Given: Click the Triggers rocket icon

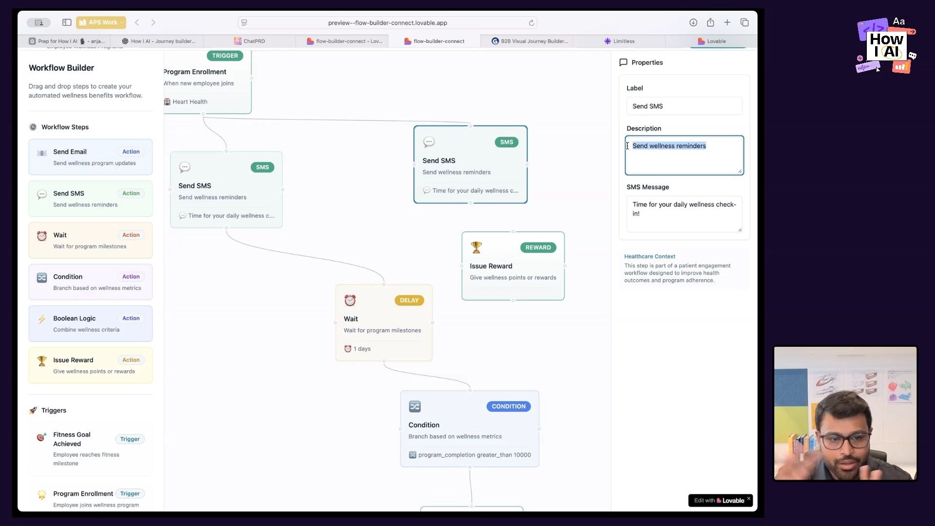Looking at the screenshot, I should pyautogui.click(x=33, y=411).
